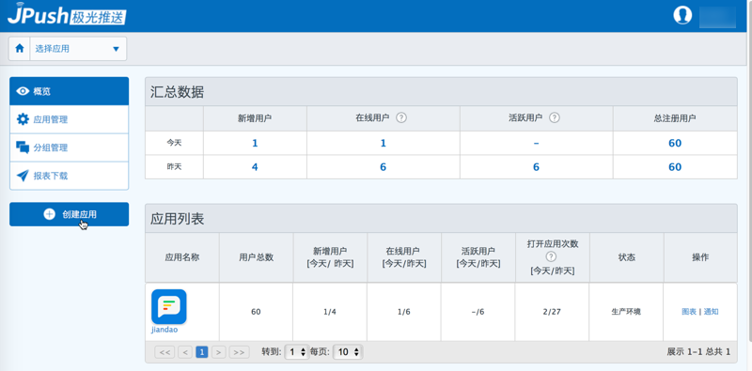Open the jiandao app icon
The height and width of the screenshot is (371, 752).
point(169,307)
